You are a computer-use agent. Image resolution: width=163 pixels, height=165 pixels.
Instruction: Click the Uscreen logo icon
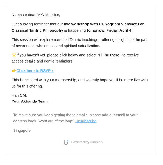click(x=66, y=142)
